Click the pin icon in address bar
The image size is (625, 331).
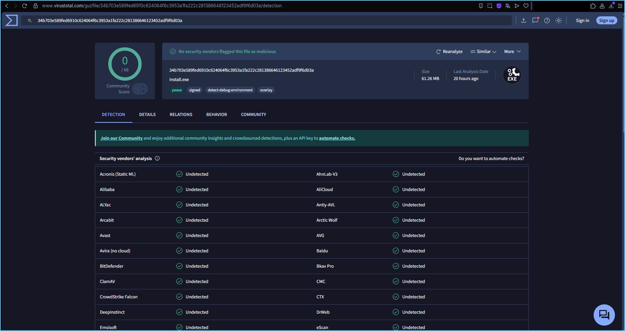[x=481, y=6]
